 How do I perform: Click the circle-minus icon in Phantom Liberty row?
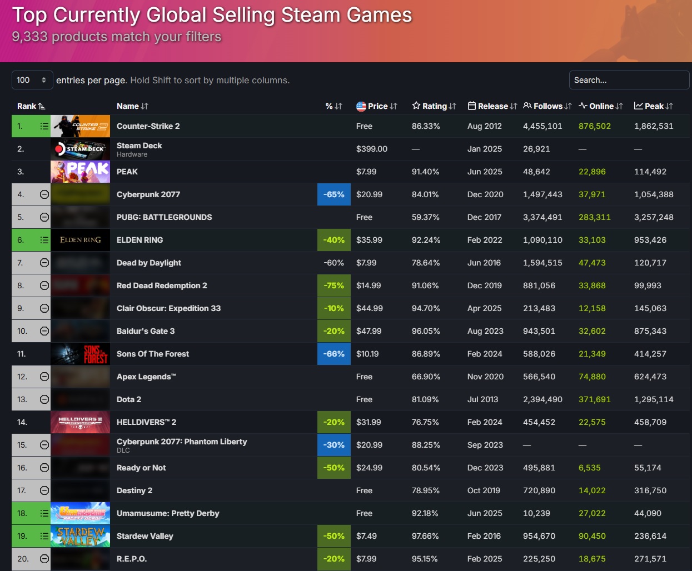[x=44, y=445]
